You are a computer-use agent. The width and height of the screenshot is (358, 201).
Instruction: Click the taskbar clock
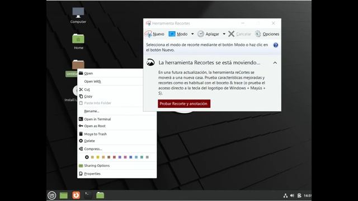308,195
